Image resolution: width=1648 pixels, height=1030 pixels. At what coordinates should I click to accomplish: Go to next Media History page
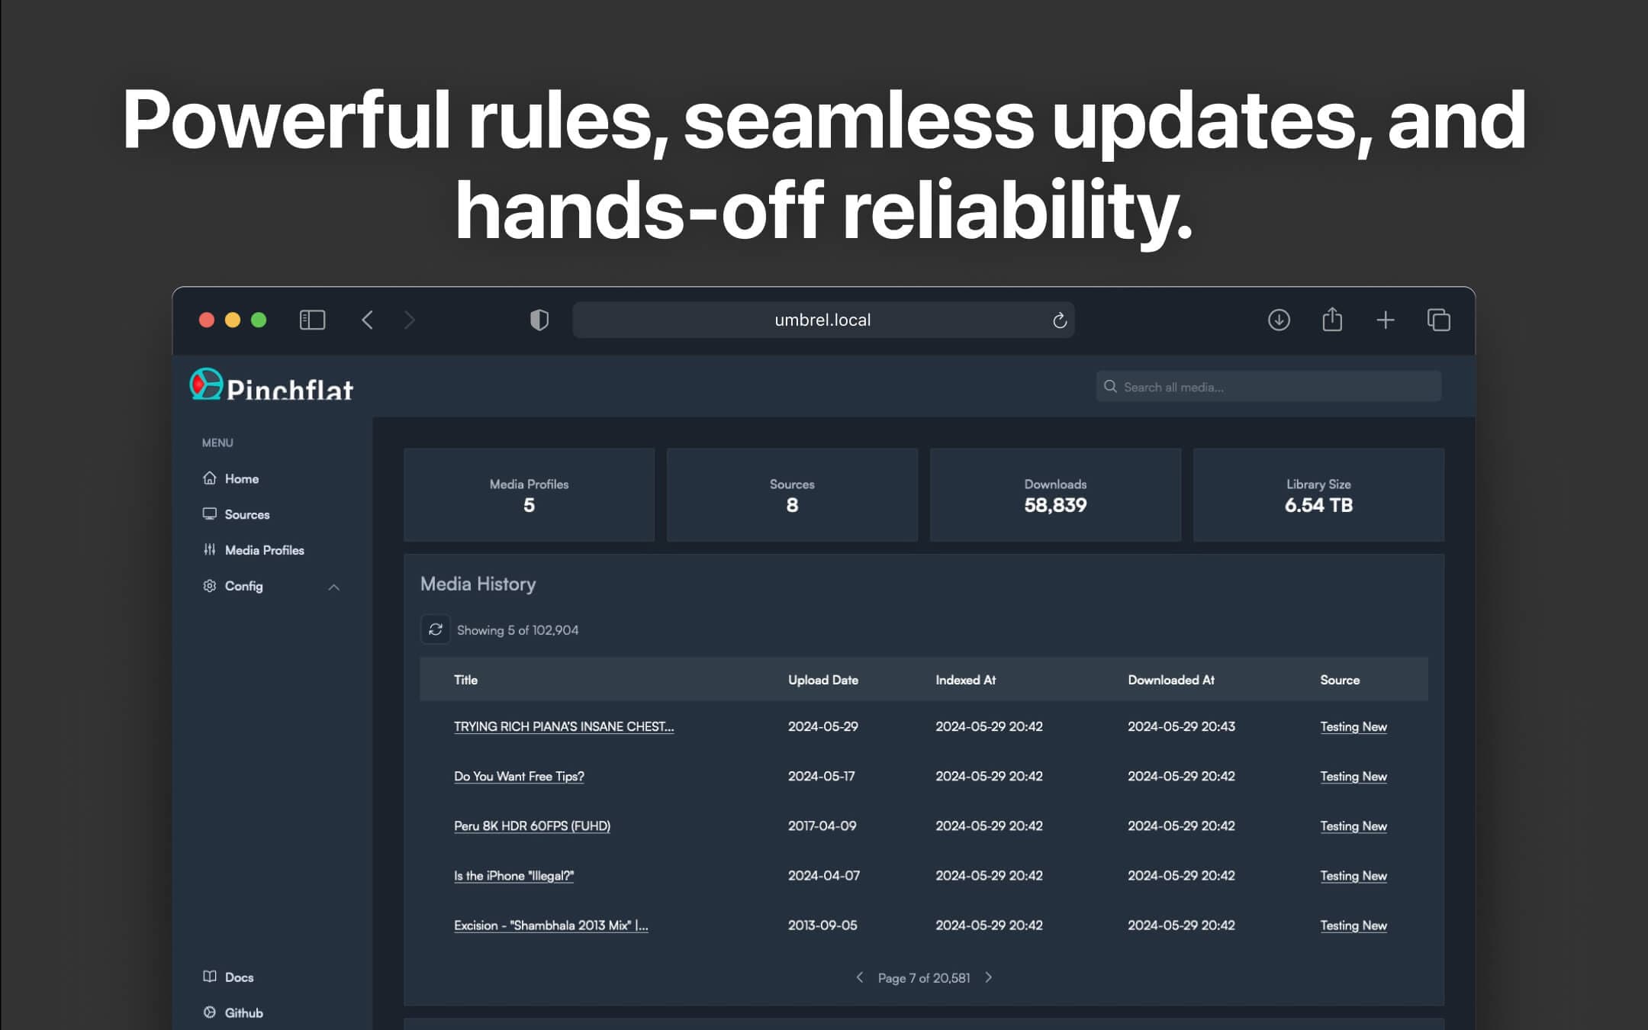click(x=989, y=977)
